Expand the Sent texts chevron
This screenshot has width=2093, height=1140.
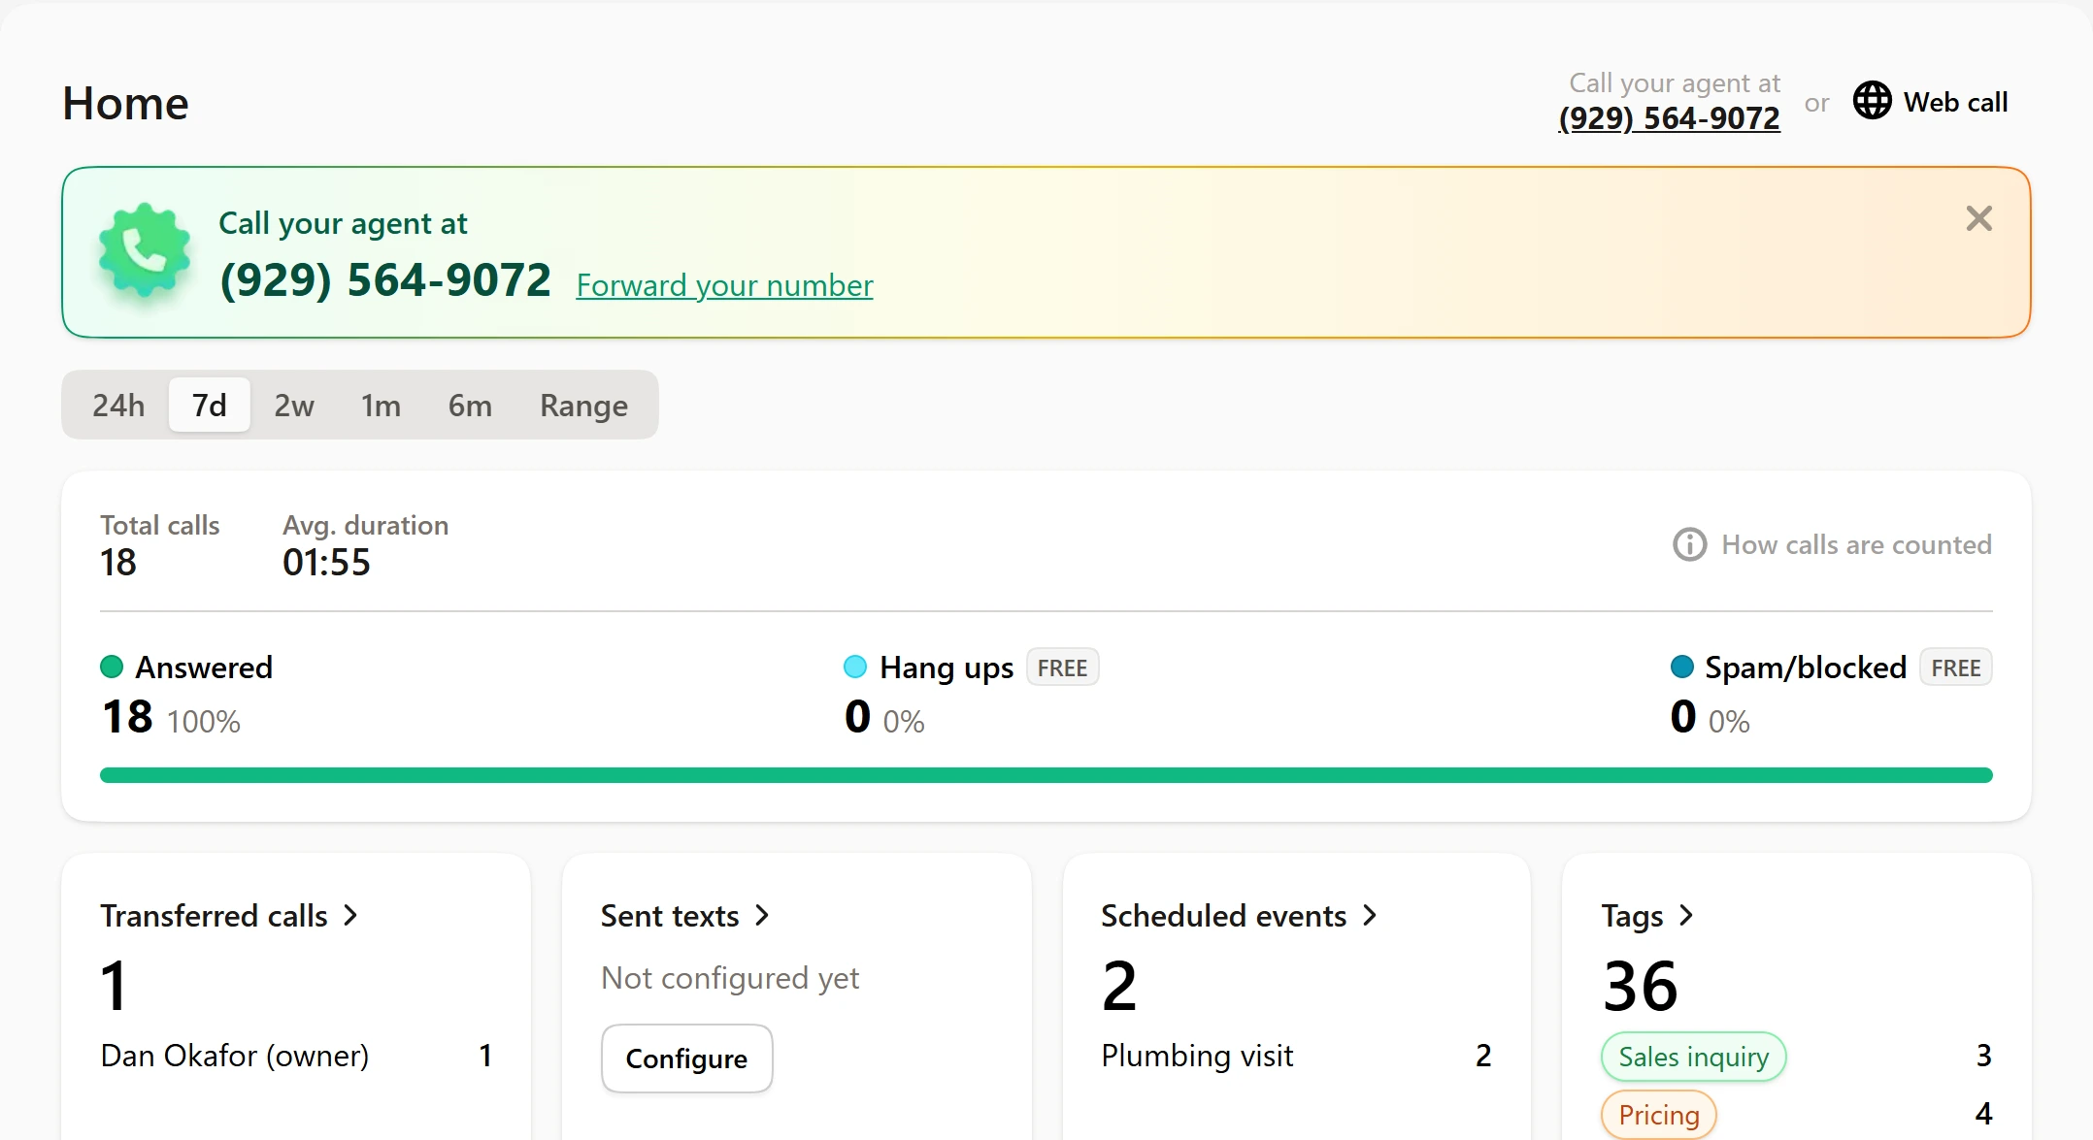763,915
